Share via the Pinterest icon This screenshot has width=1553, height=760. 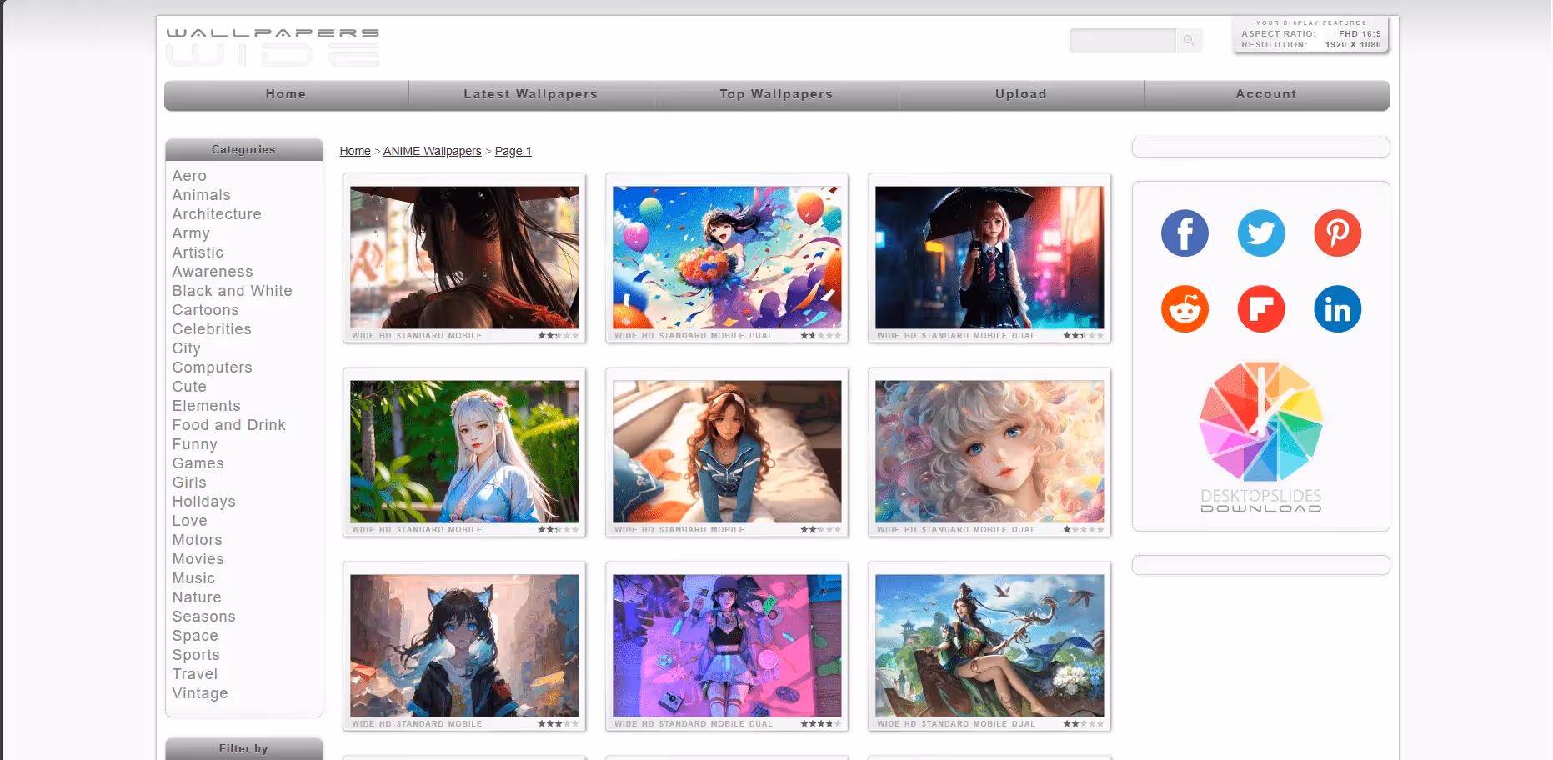(1337, 233)
